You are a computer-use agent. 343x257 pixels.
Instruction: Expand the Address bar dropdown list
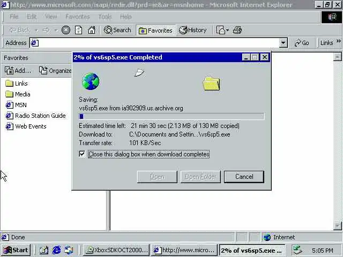pos(284,43)
